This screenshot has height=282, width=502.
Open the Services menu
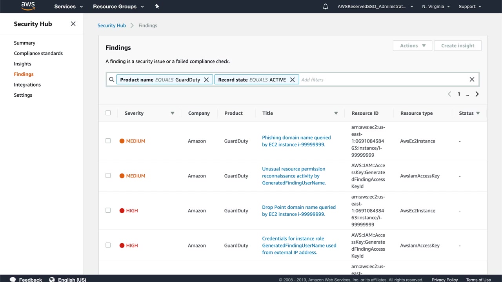pos(69,7)
